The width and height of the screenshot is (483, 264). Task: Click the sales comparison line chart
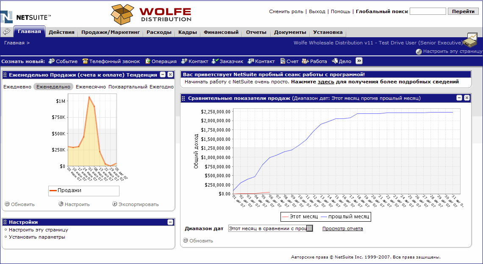click(347, 151)
